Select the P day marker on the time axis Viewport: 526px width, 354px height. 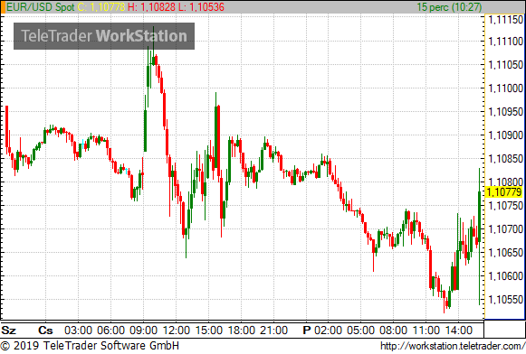(307, 331)
